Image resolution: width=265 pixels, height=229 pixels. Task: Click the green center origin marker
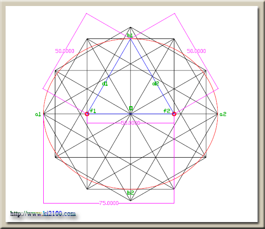pyautogui.click(x=131, y=108)
